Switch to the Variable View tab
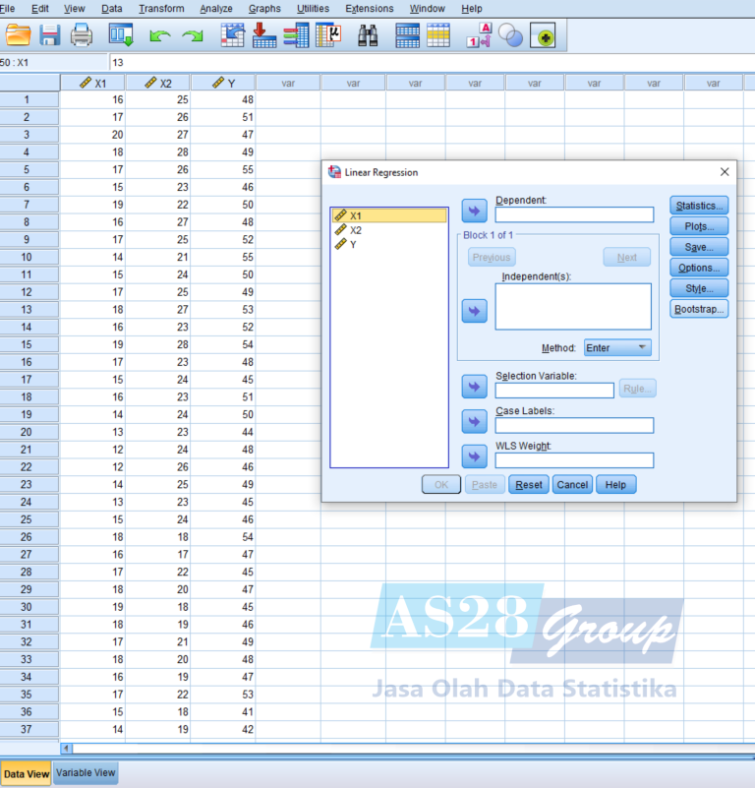Screen dimensions: 755x788 point(86,773)
